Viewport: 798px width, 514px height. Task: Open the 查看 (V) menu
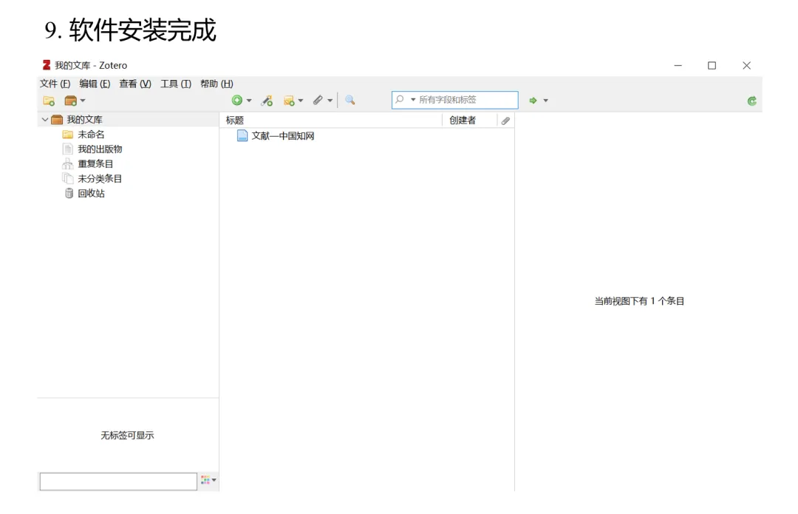[x=135, y=84]
